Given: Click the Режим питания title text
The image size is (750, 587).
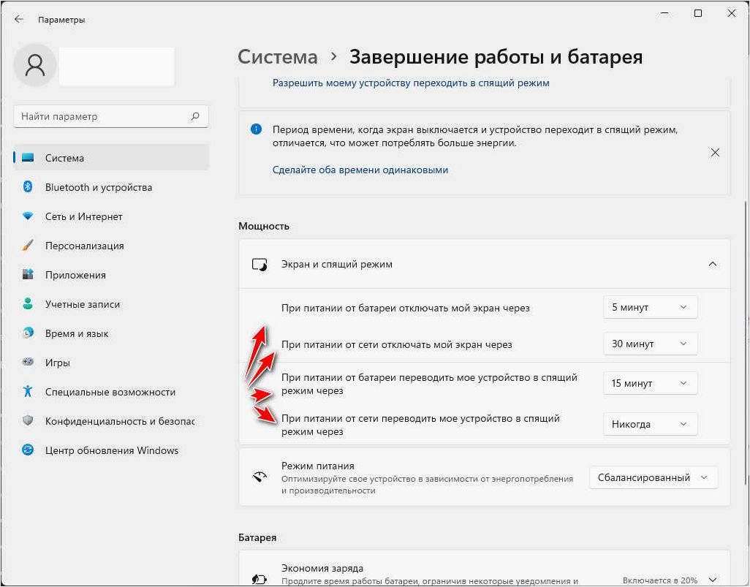Looking at the screenshot, I should click(x=317, y=466).
